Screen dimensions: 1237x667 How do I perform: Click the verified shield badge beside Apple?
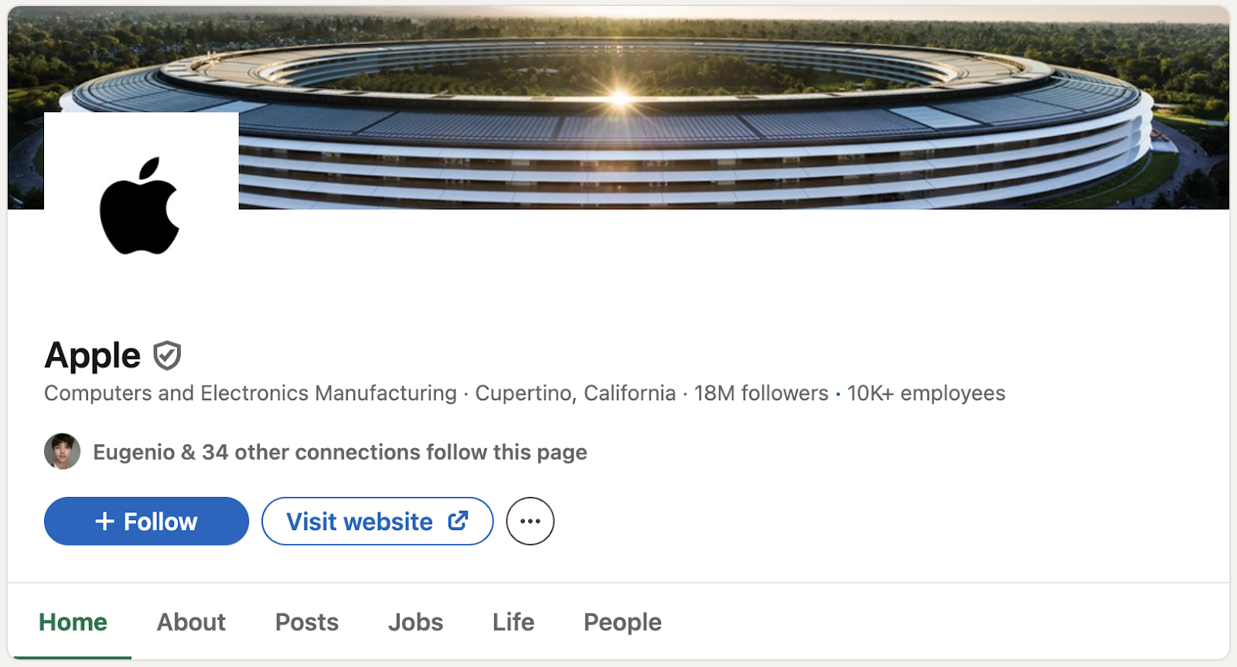click(167, 356)
